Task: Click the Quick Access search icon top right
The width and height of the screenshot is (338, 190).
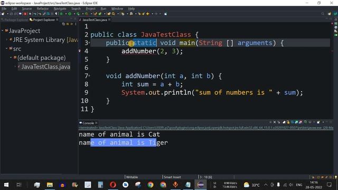Action: tap(323, 14)
